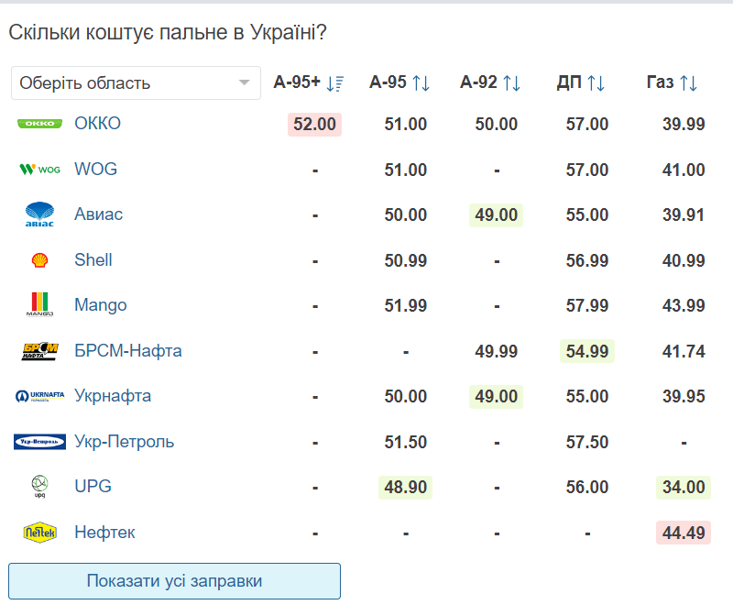The image size is (733, 616).
Task: Click the green highlighted 48.90 UPG price
Action: click(x=405, y=487)
